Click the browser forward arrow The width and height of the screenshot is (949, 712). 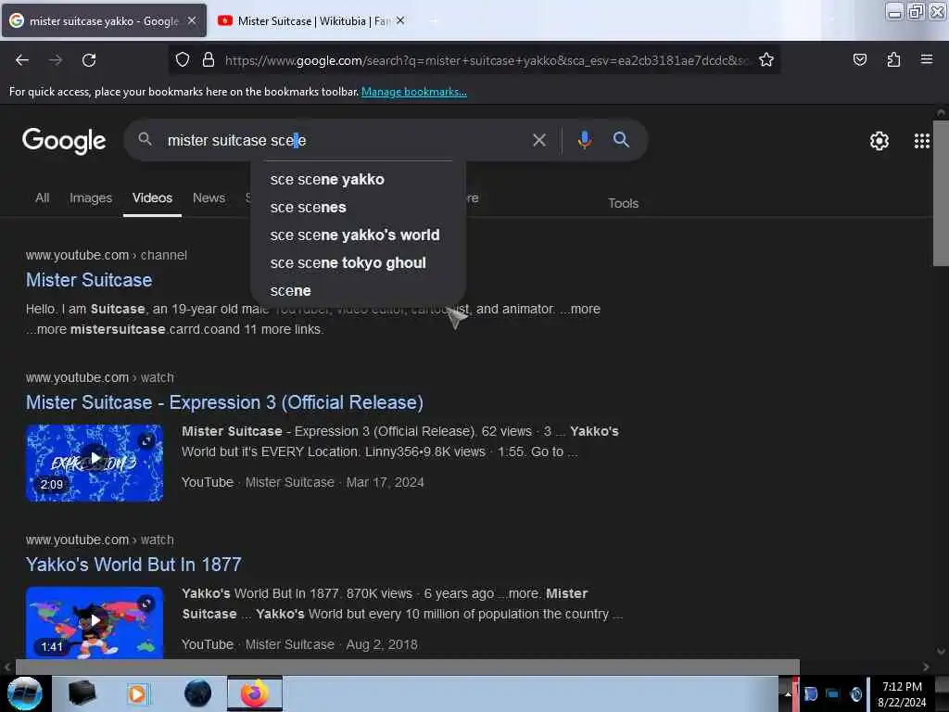pyautogui.click(x=56, y=60)
